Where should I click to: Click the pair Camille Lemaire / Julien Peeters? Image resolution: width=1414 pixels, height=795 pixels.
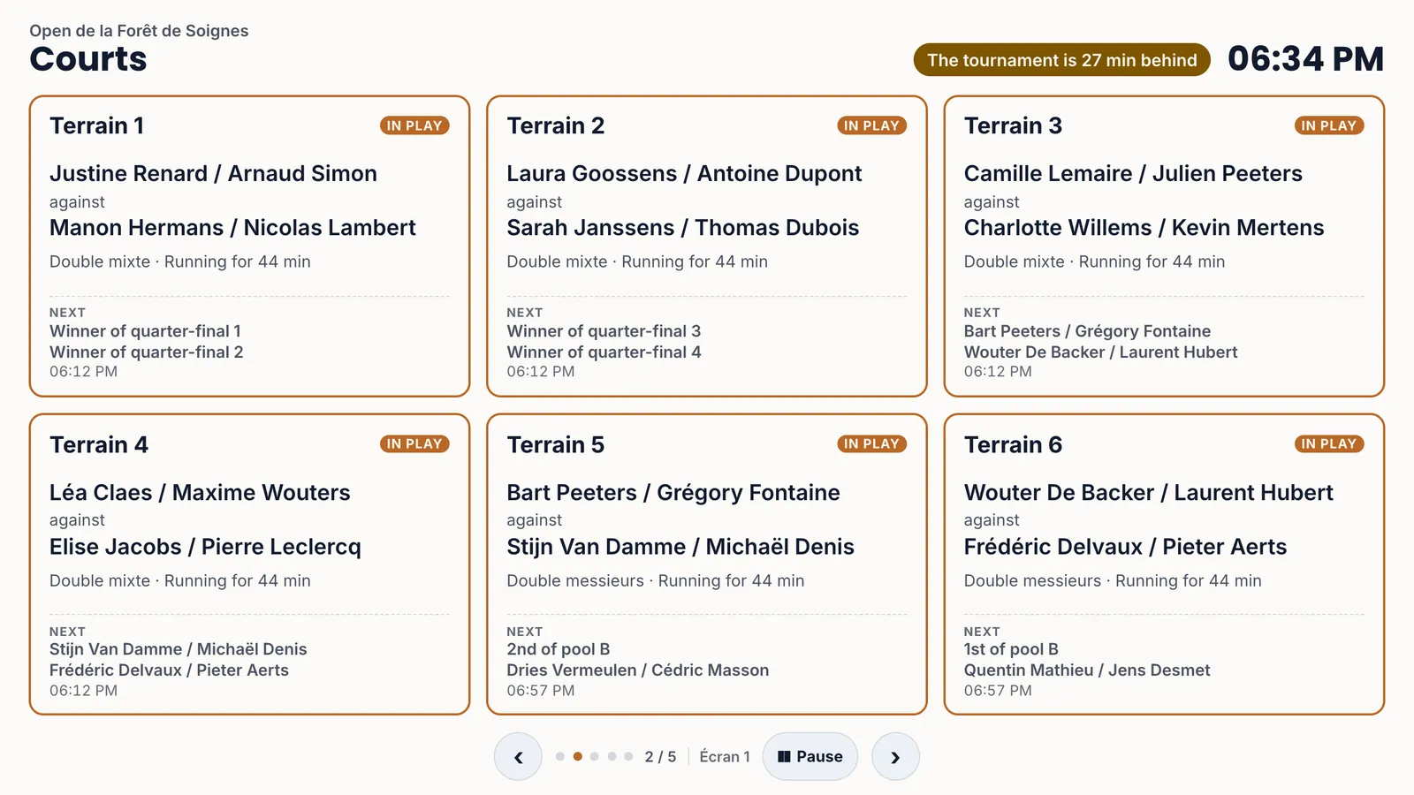point(1133,173)
